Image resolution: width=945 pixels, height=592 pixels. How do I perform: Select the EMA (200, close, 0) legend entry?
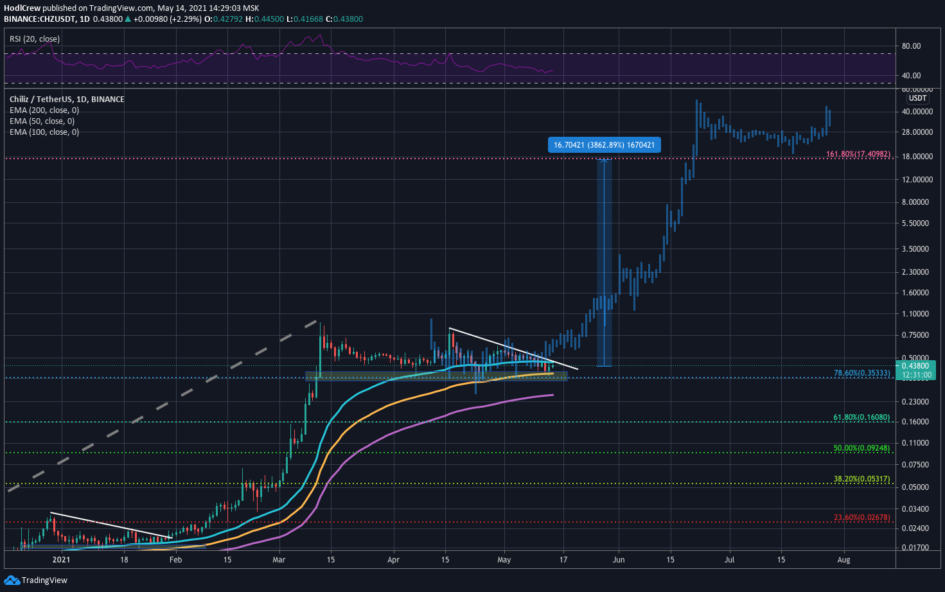pos(44,110)
